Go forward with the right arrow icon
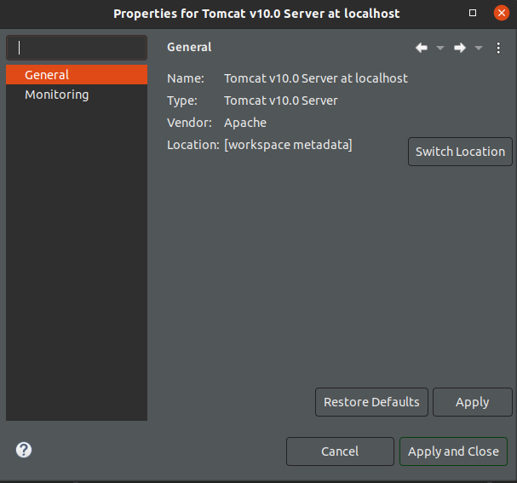Image resolution: width=517 pixels, height=483 pixels. (x=460, y=48)
